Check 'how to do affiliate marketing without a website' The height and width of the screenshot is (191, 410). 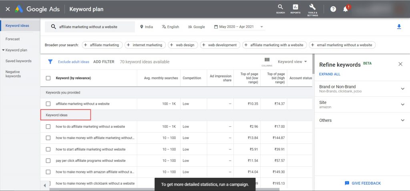pyautogui.click(x=48, y=127)
